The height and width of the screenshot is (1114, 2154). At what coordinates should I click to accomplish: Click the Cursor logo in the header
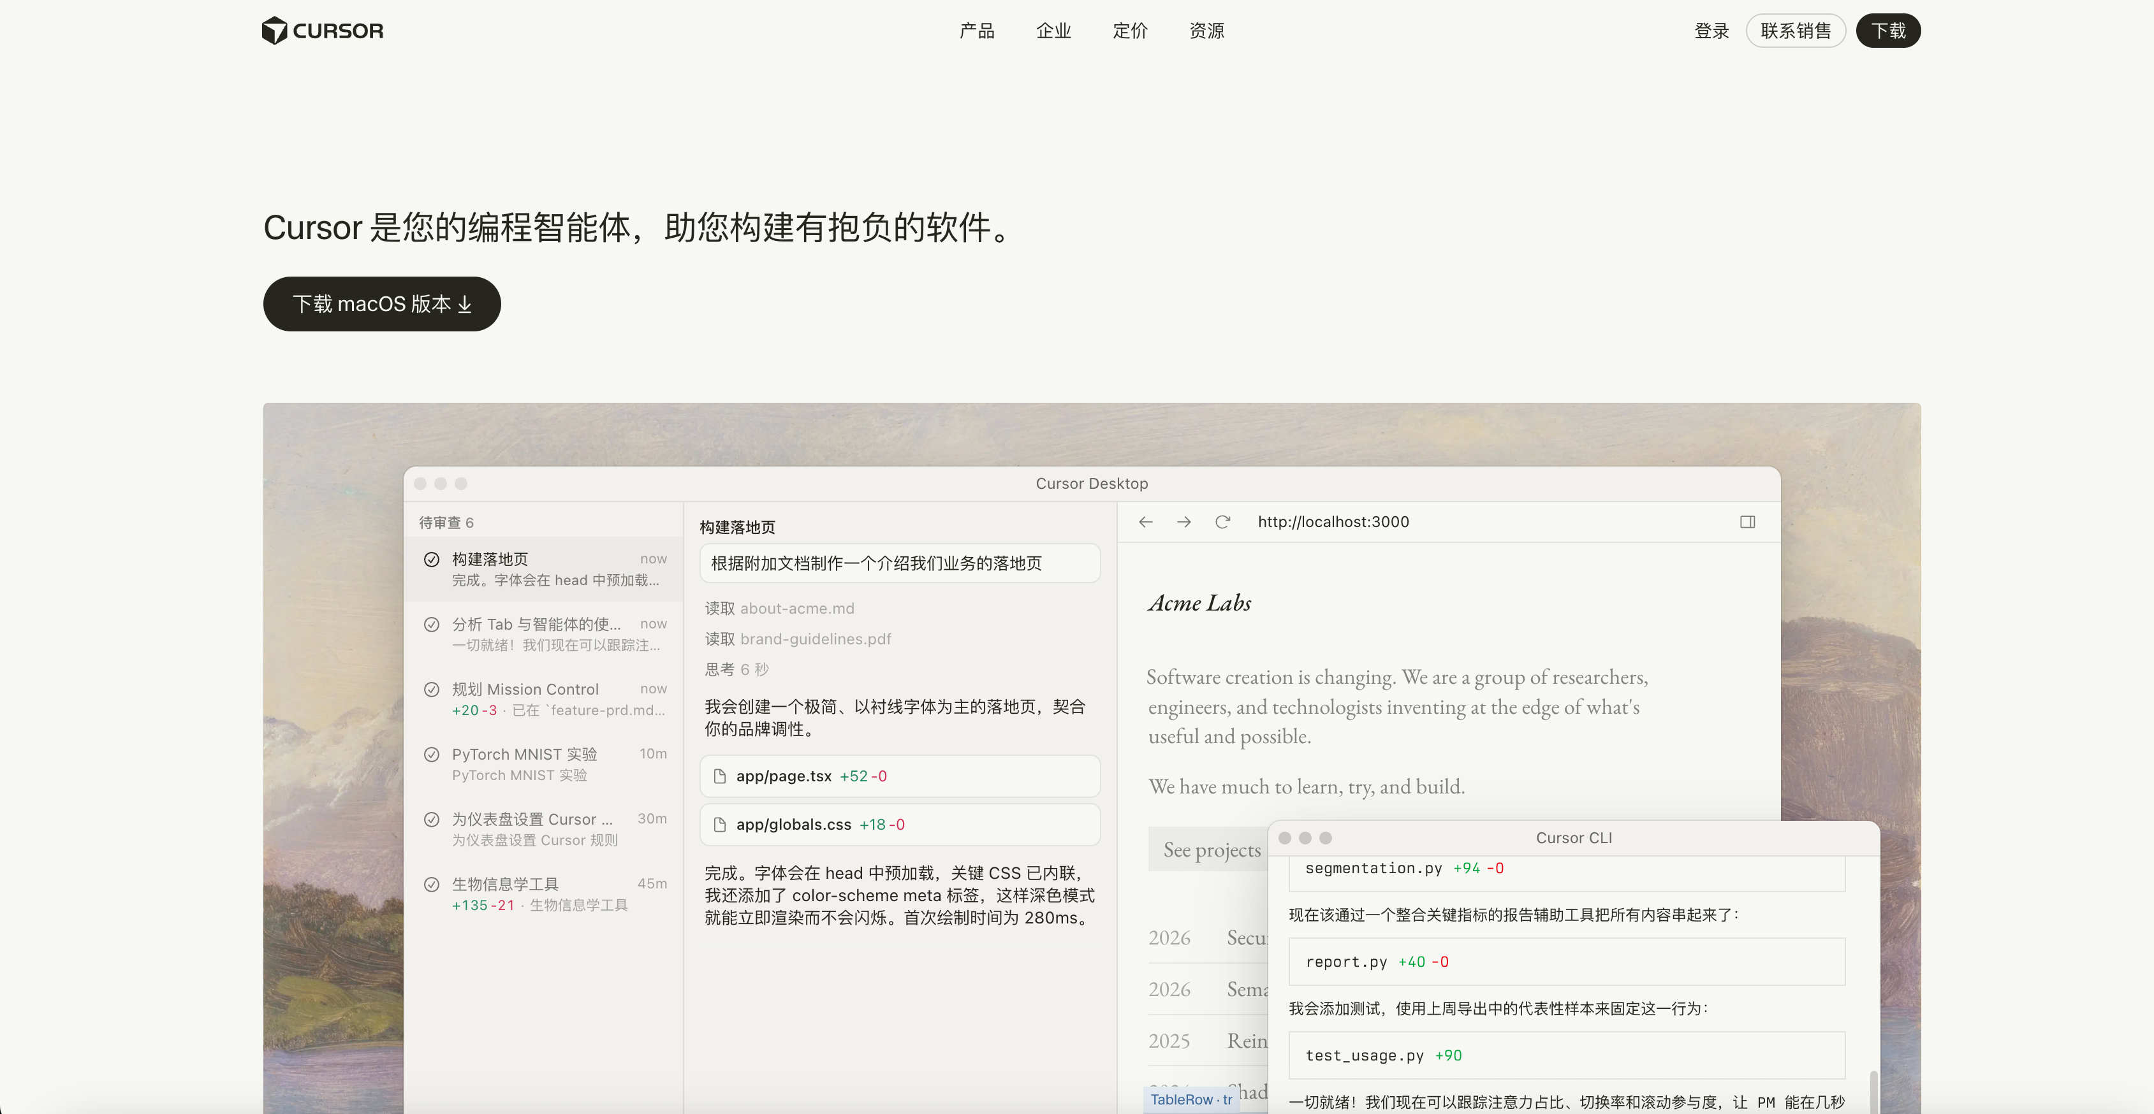point(322,31)
